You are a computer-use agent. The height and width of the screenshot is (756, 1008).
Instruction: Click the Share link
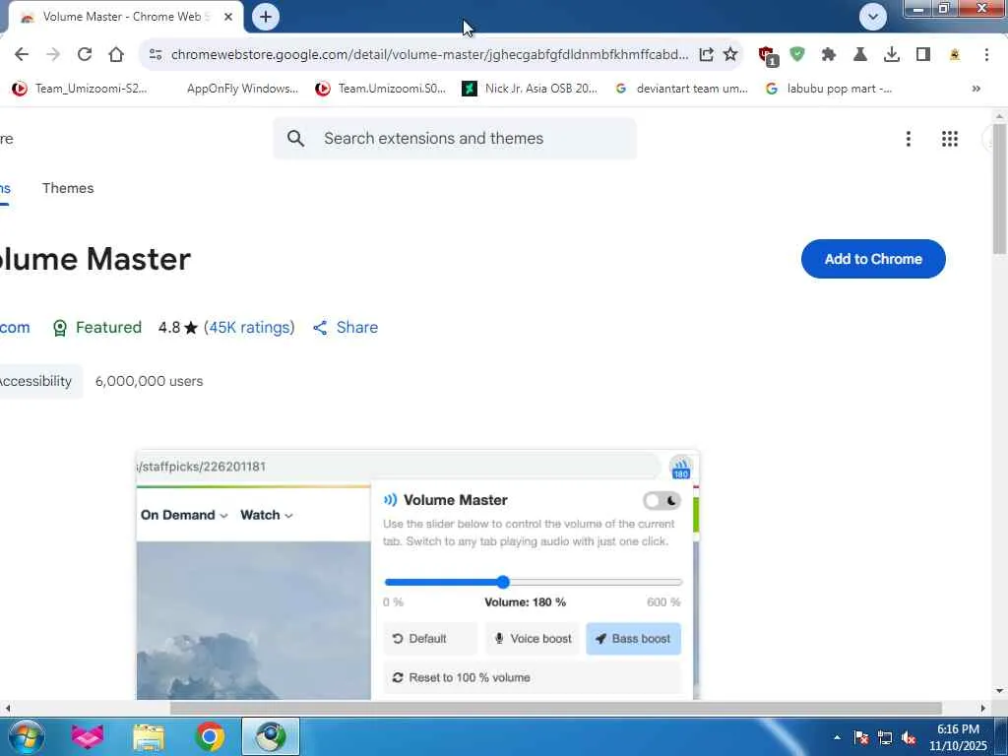tap(346, 327)
